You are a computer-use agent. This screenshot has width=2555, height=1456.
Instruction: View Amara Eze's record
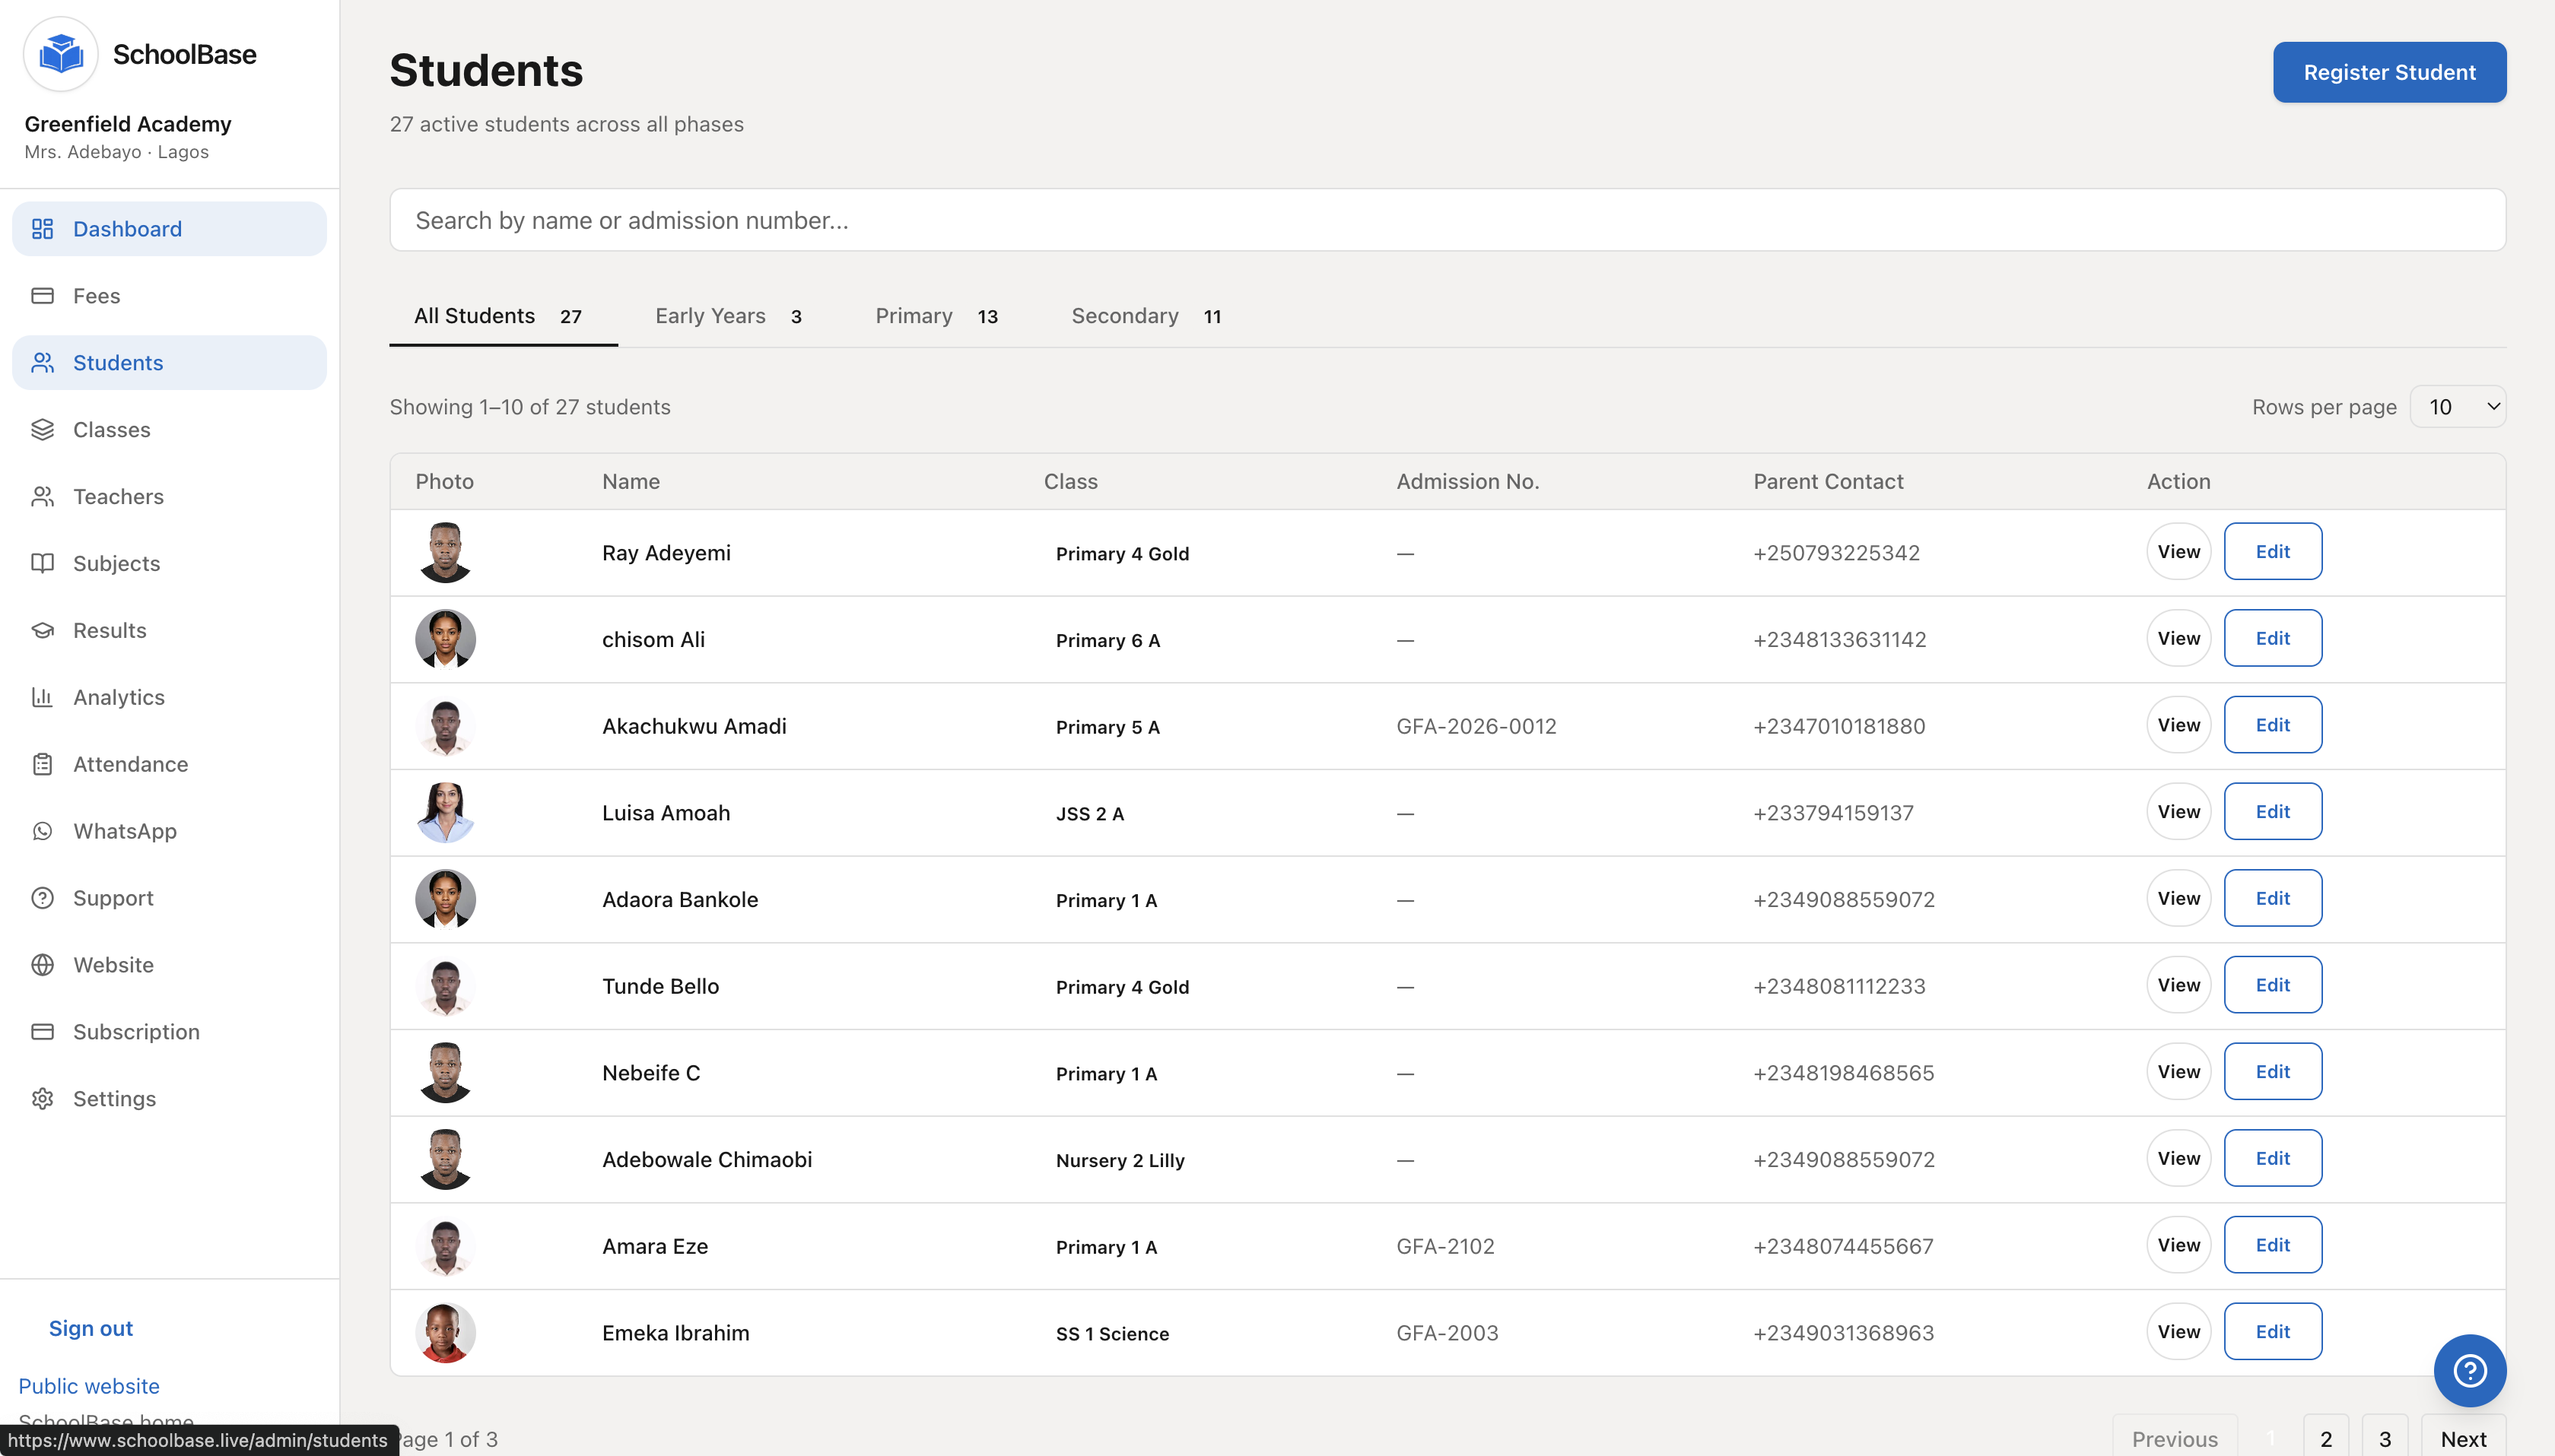point(2178,1246)
